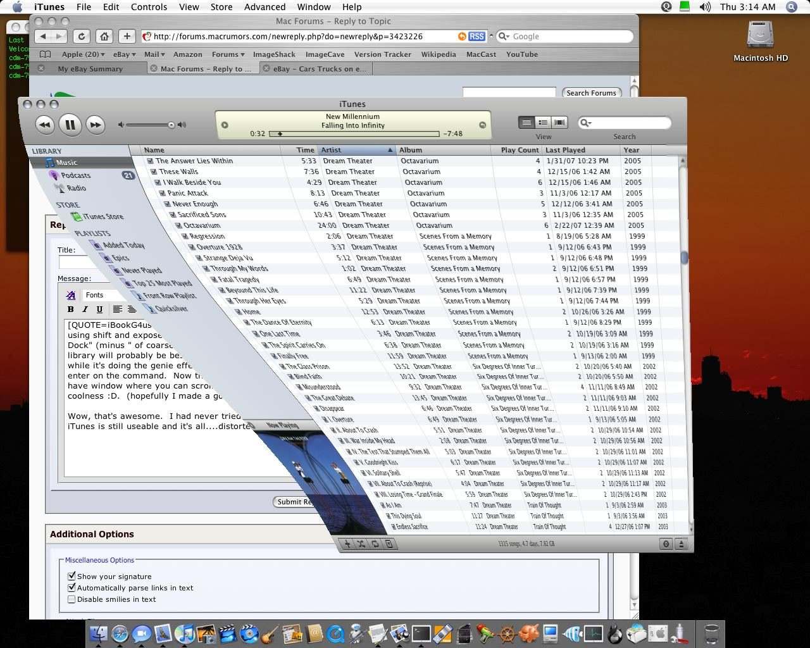Open volume control in menu bar
The height and width of the screenshot is (648, 810).
(705, 7)
